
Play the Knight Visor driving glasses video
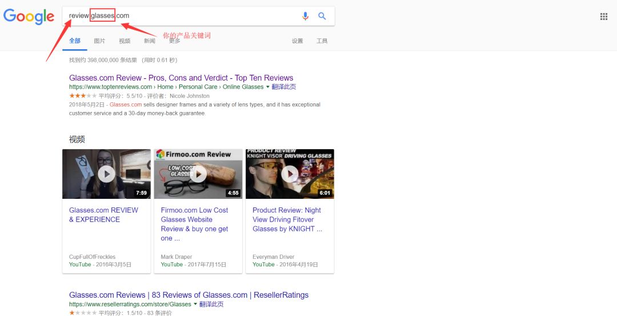coord(290,174)
